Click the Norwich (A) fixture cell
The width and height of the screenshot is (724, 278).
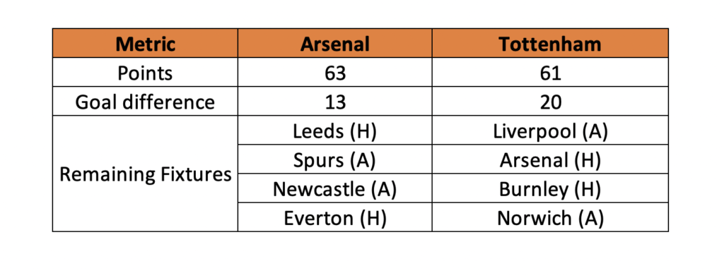coord(550,217)
